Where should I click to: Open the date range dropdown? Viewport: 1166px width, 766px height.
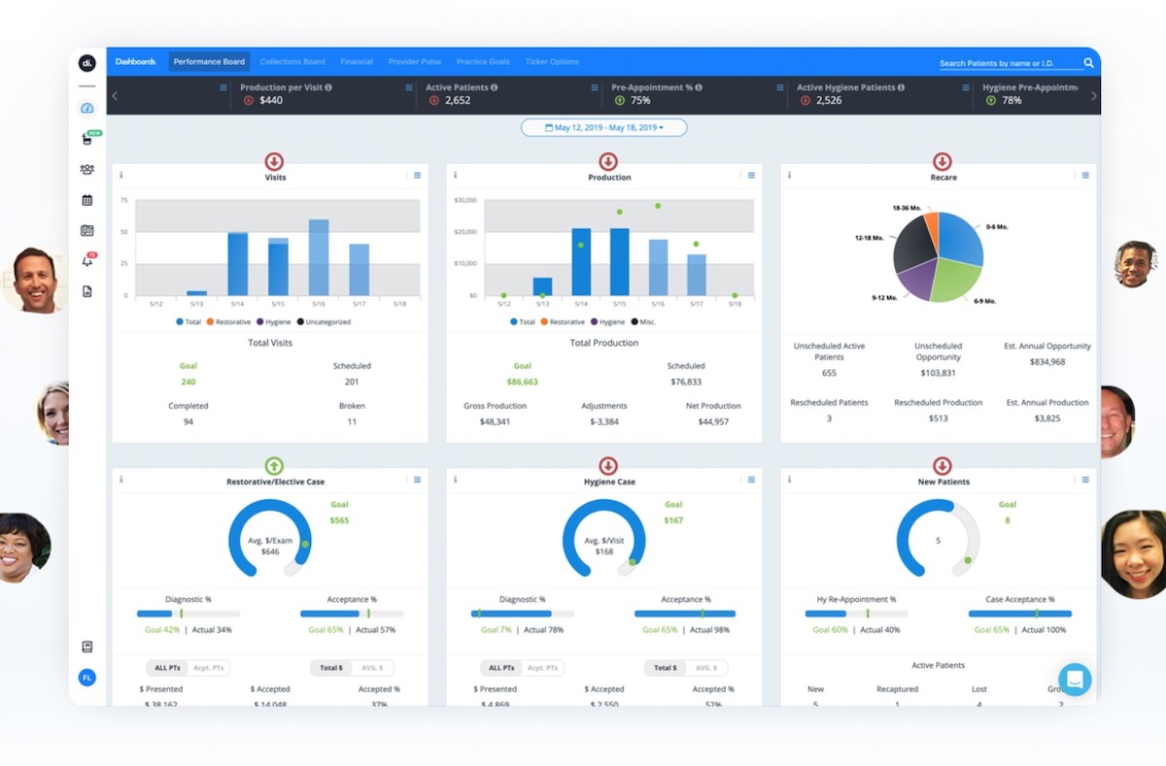[x=603, y=127]
